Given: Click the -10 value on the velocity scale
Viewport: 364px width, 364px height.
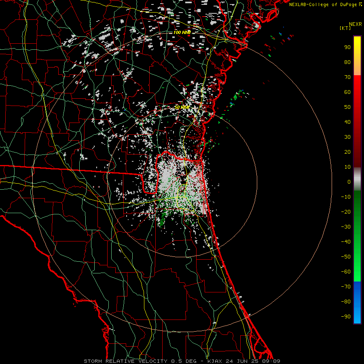Looking at the screenshot, I should pyautogui.click(x=346, y=197).
